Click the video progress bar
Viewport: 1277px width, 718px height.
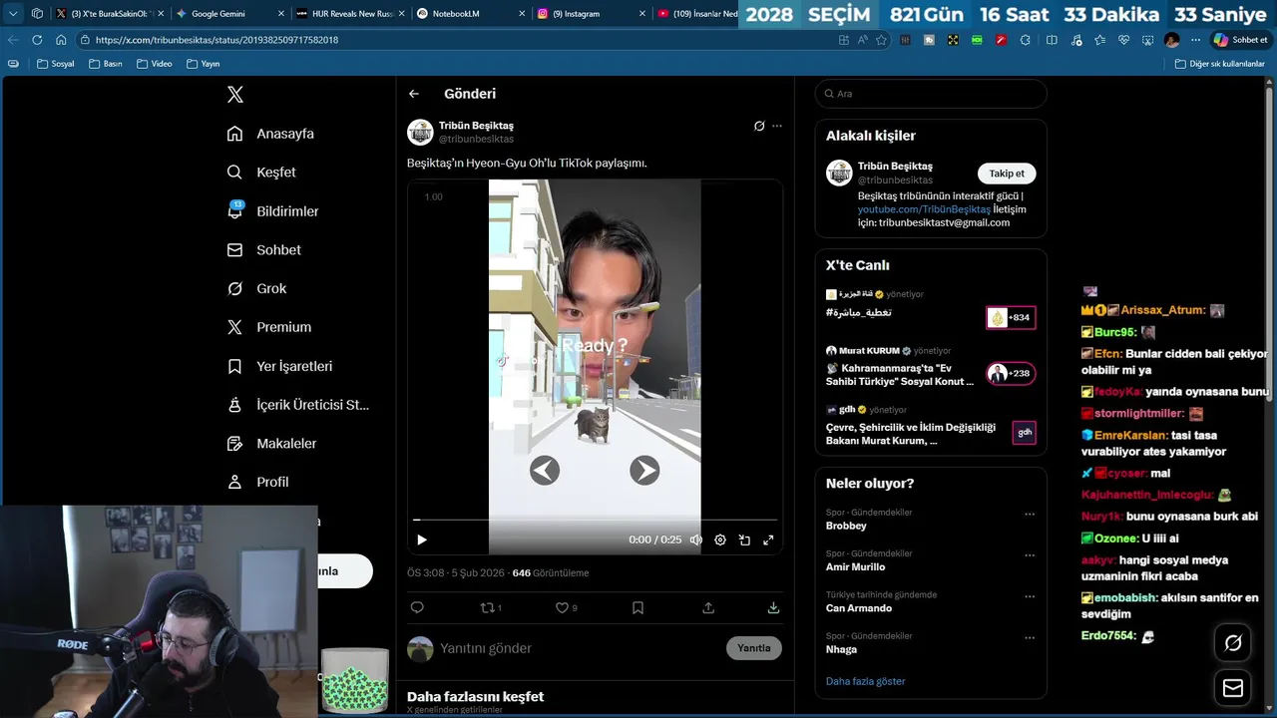595,520
